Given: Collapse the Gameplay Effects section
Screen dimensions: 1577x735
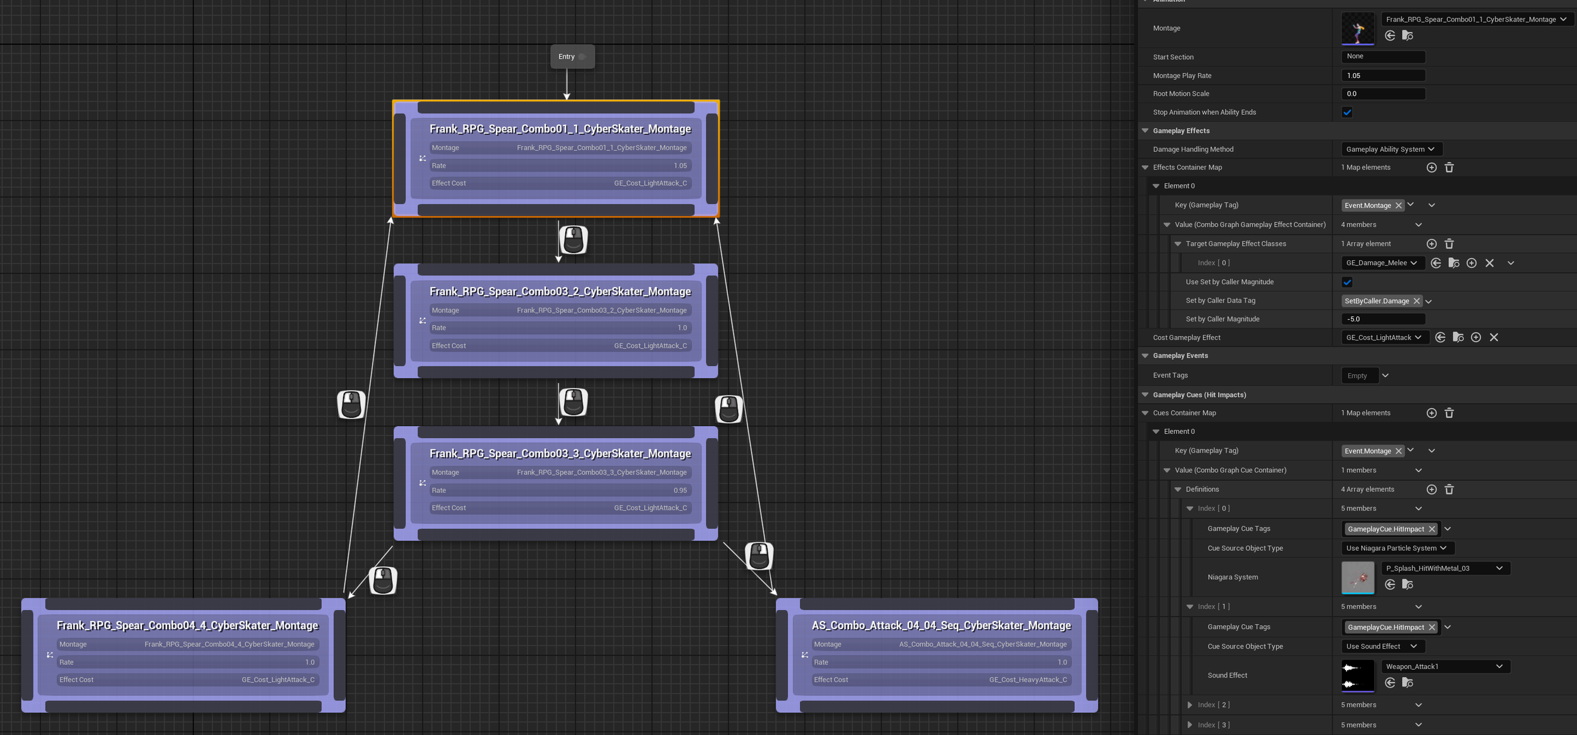Looking at the screenshot, I should click(1145, 131).
